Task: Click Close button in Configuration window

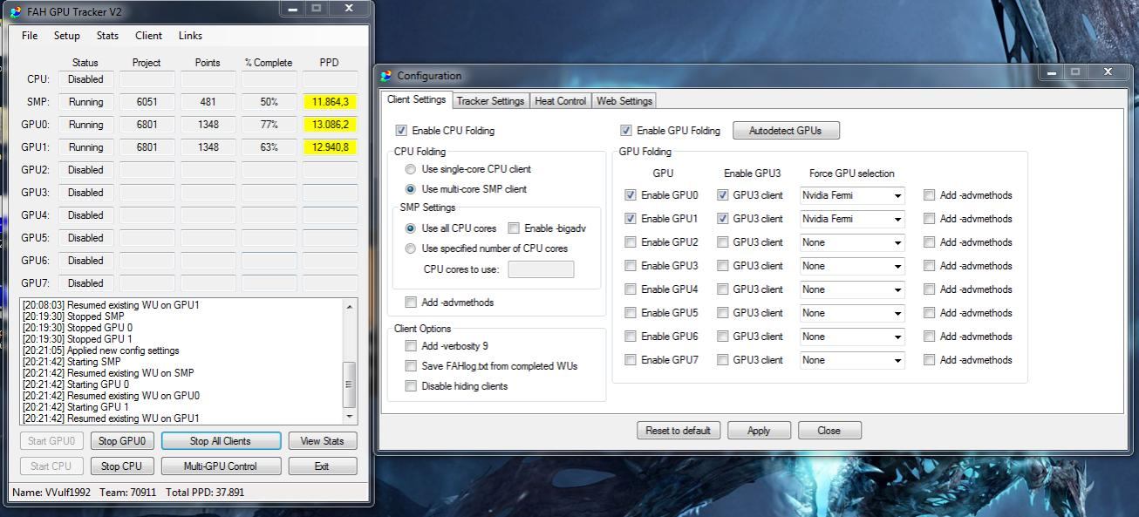Action: coord(829,431)
